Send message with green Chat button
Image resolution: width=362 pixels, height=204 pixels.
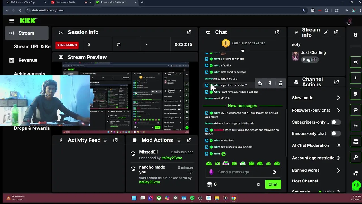pos(273,184)
